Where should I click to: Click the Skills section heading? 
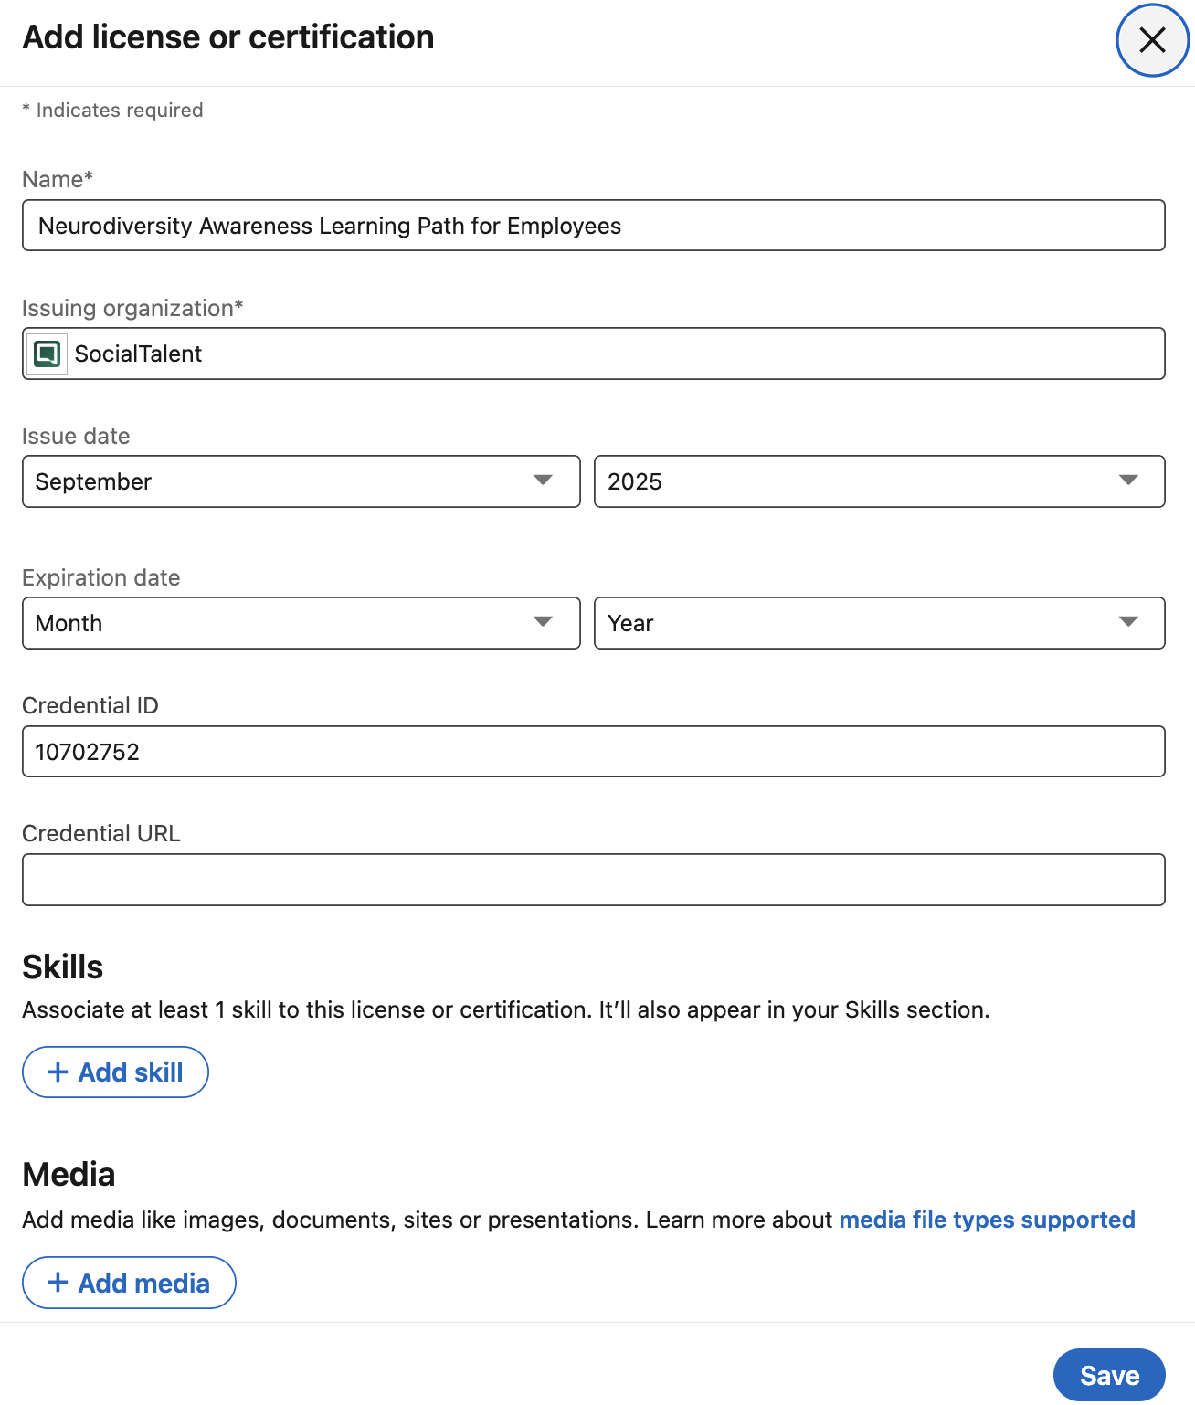[62, 966]
